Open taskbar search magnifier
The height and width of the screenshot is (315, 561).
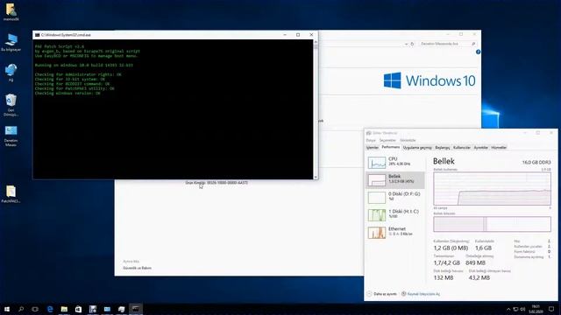point(21,309)
